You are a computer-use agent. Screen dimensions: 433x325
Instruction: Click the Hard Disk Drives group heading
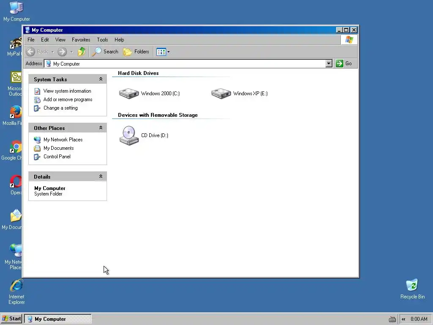tap(138, 73)
